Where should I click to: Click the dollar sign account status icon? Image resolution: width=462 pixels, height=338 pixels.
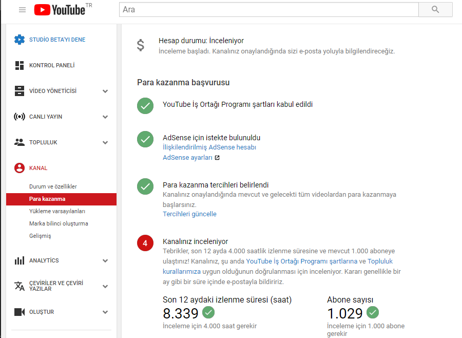click(141, 45)
